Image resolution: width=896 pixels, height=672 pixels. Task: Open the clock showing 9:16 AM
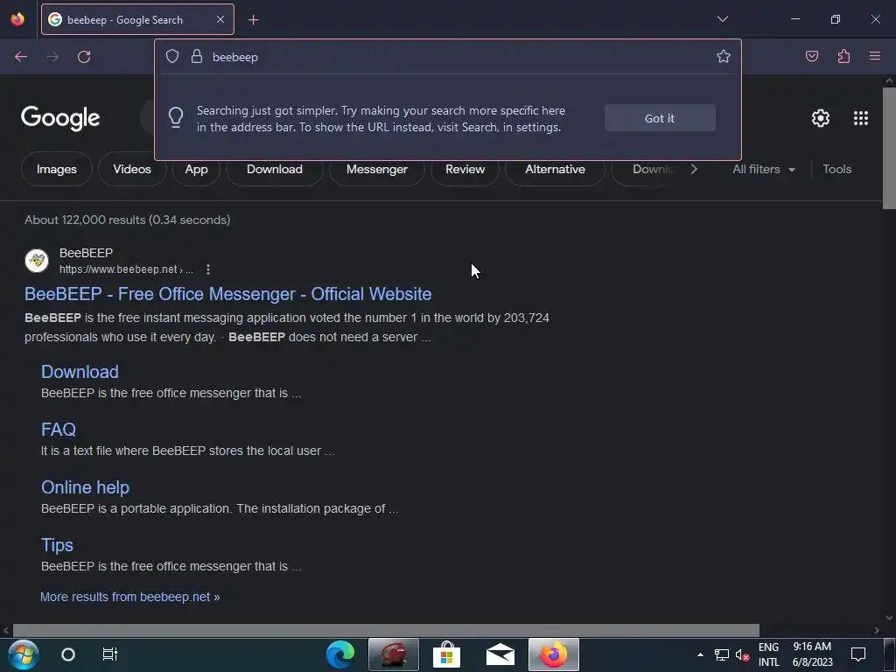(x=812, y=654)
